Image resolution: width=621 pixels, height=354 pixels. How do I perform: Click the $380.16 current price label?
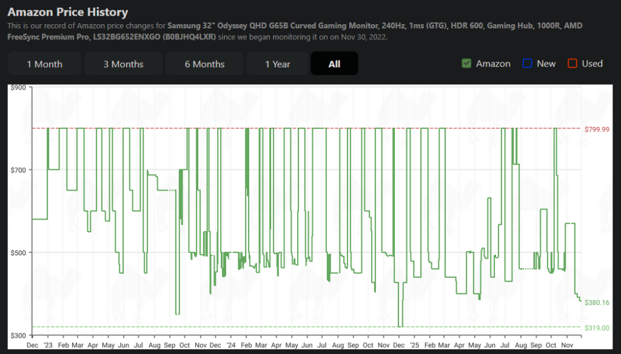click(597, 303)
